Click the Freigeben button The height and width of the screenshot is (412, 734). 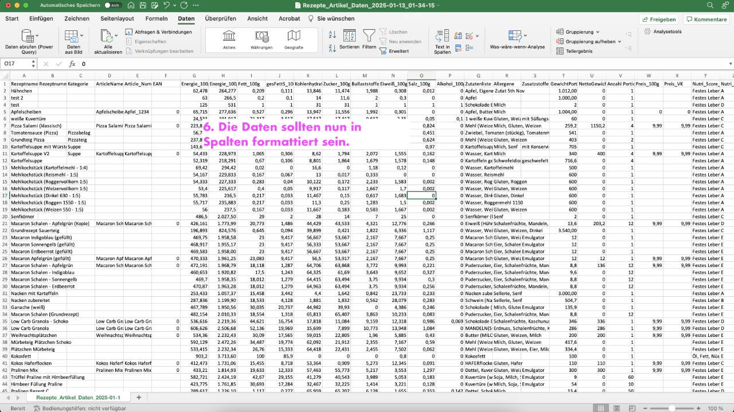pyautogui.click(x=658, y=19)
